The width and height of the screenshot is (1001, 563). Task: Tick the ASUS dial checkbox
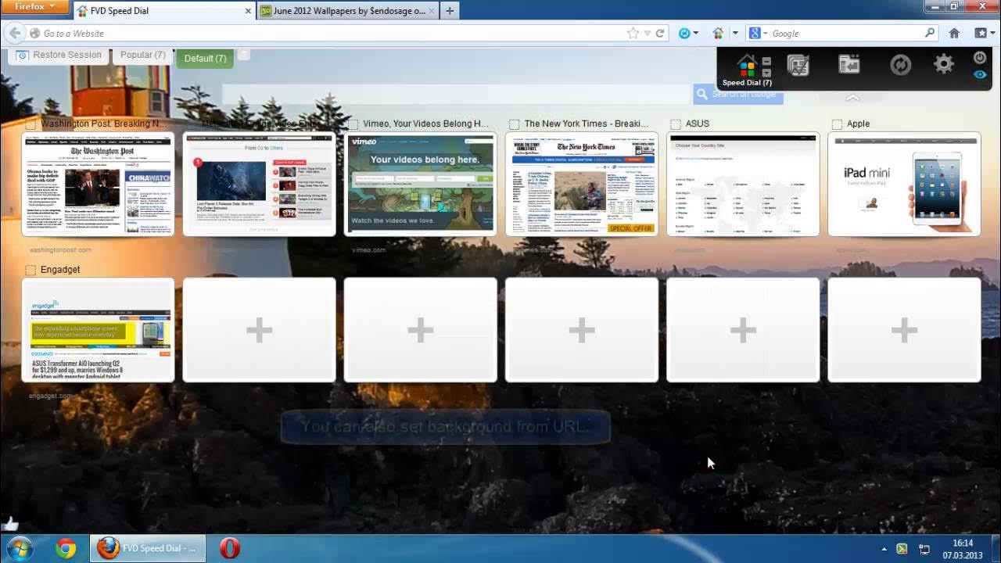tap(676, 124)
